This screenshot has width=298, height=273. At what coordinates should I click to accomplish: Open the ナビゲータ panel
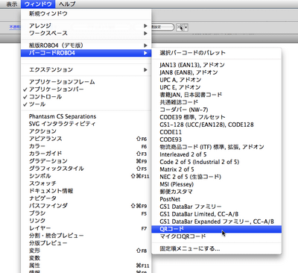click(86, 198)
